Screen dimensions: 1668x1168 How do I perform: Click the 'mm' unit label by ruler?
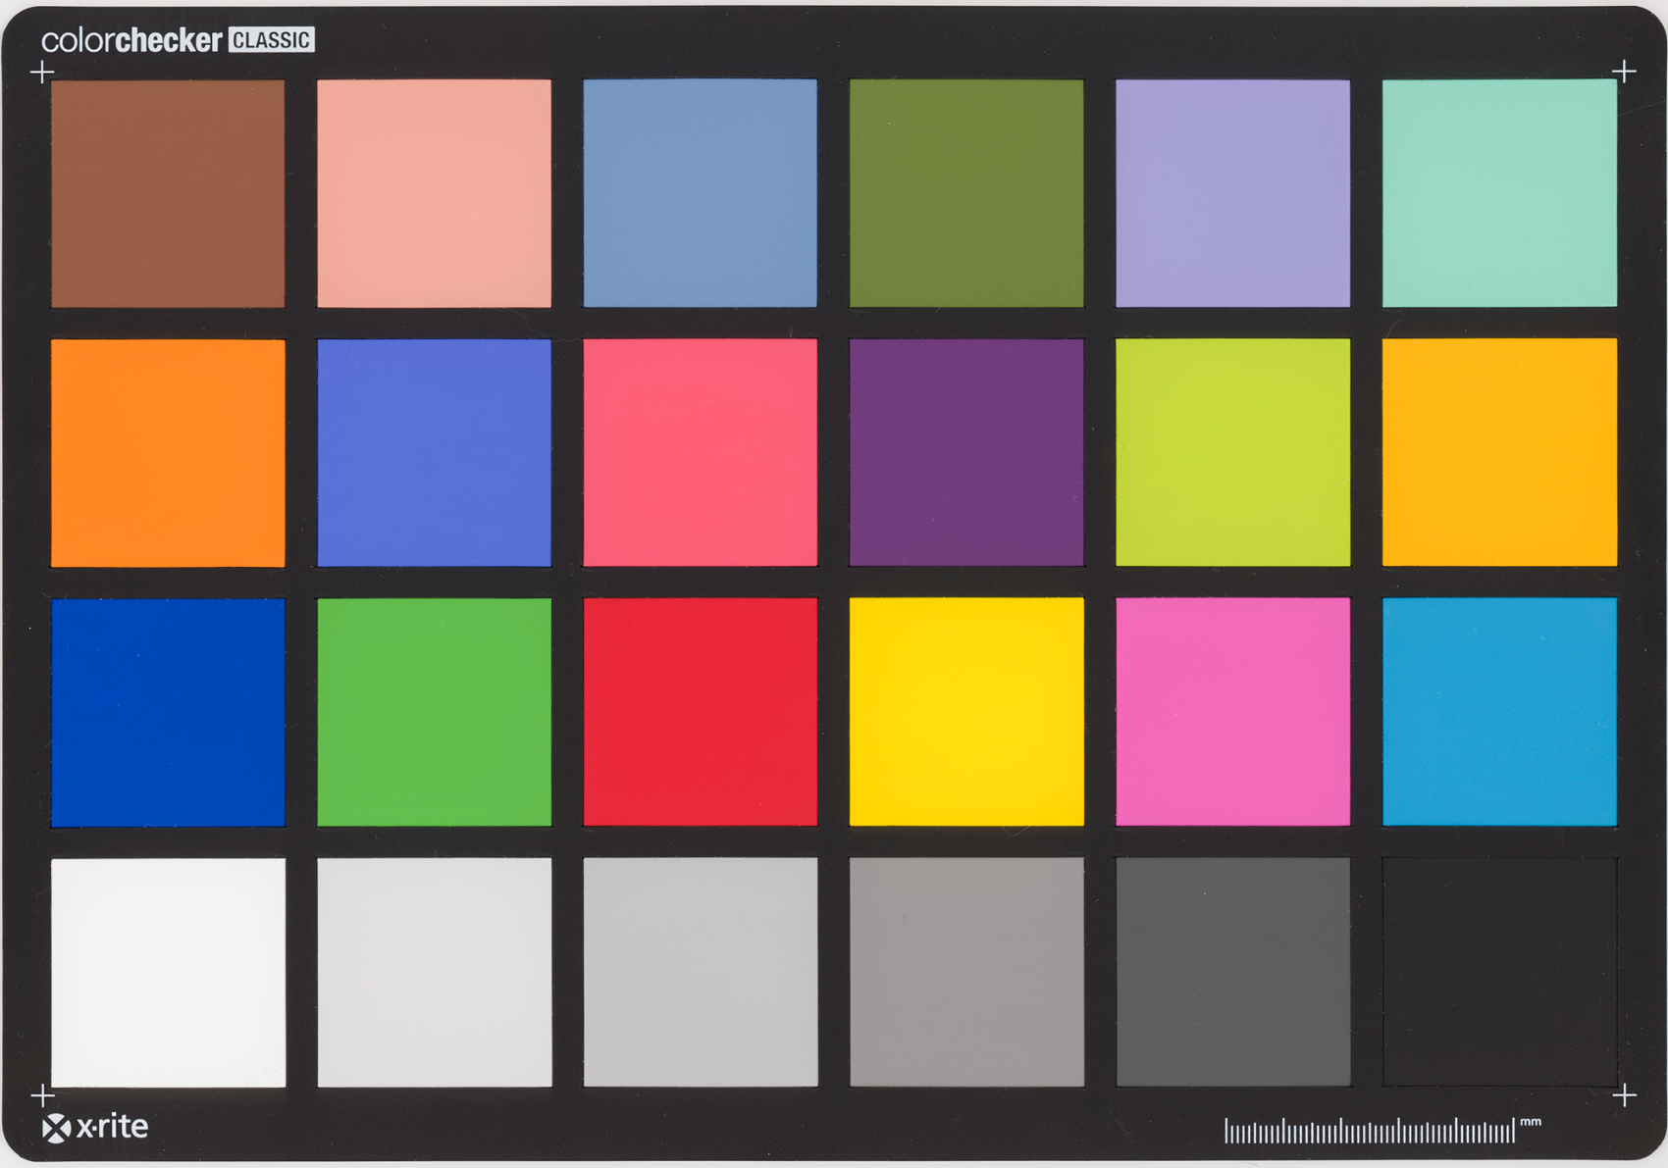(1531, 1122)
